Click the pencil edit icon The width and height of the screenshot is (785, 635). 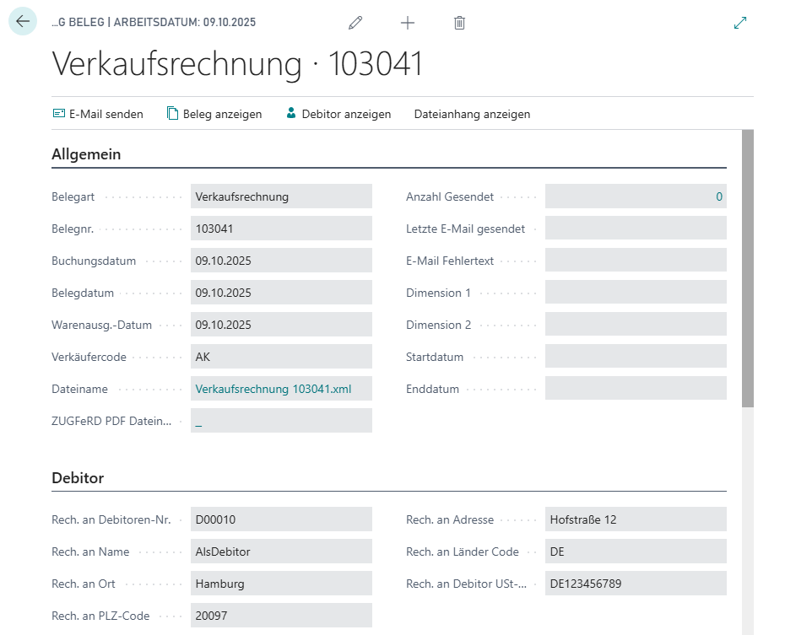coord(355,23)
